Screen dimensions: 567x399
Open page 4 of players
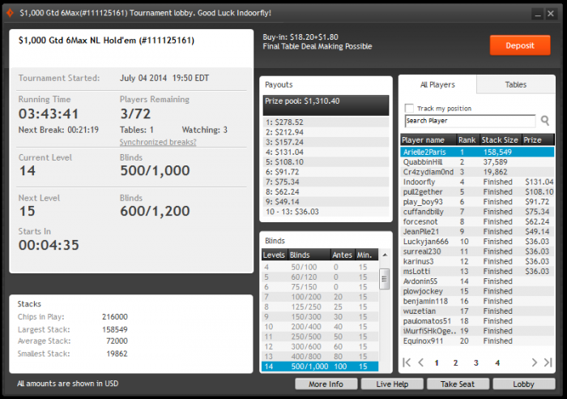click(x=497, y=363)
